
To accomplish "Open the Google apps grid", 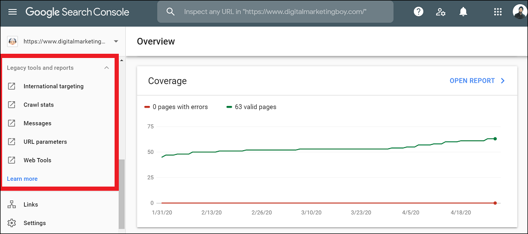I will (x=498, y=12).
